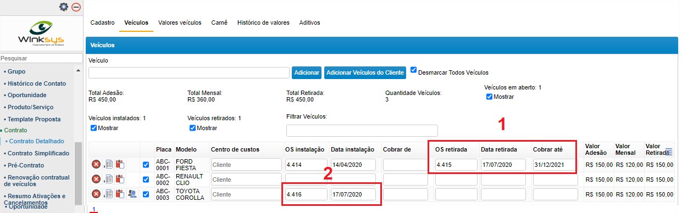Remove the FORD FIESTA row with red X
The width and height of the screenshot is (682, 213).
click(x=96, y=164)
